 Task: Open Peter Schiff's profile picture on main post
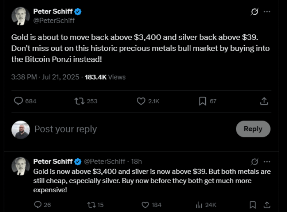21,16
